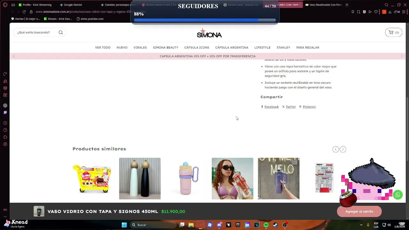Go to previous similar products
Screen dimensions: 409x230
tap(336, 149)
